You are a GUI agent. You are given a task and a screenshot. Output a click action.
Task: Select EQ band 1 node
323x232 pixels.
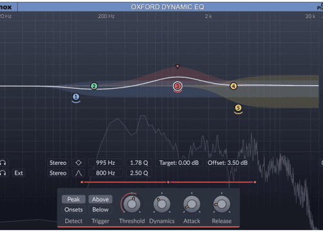76,97
